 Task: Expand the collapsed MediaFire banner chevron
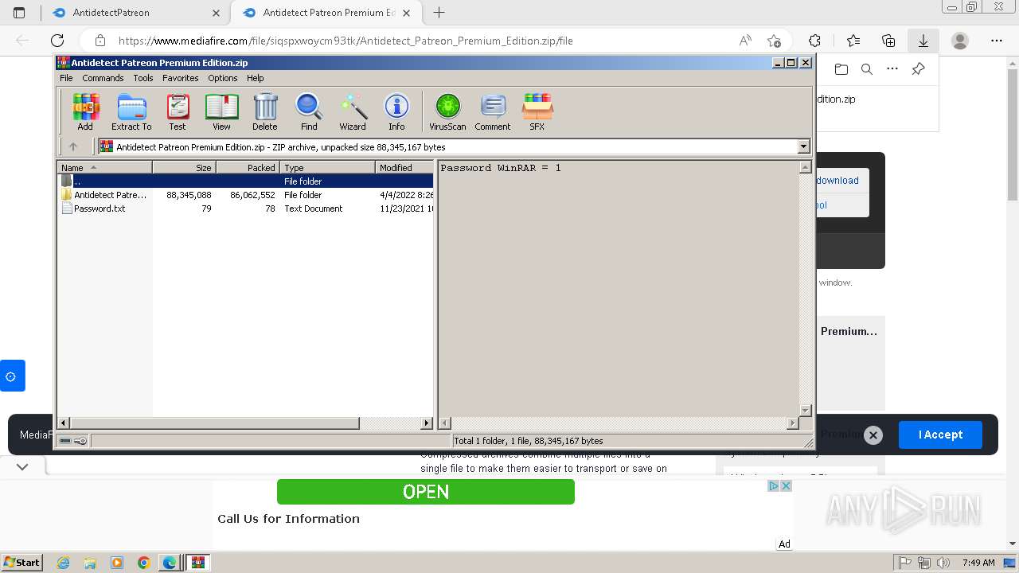click(22, 467)
